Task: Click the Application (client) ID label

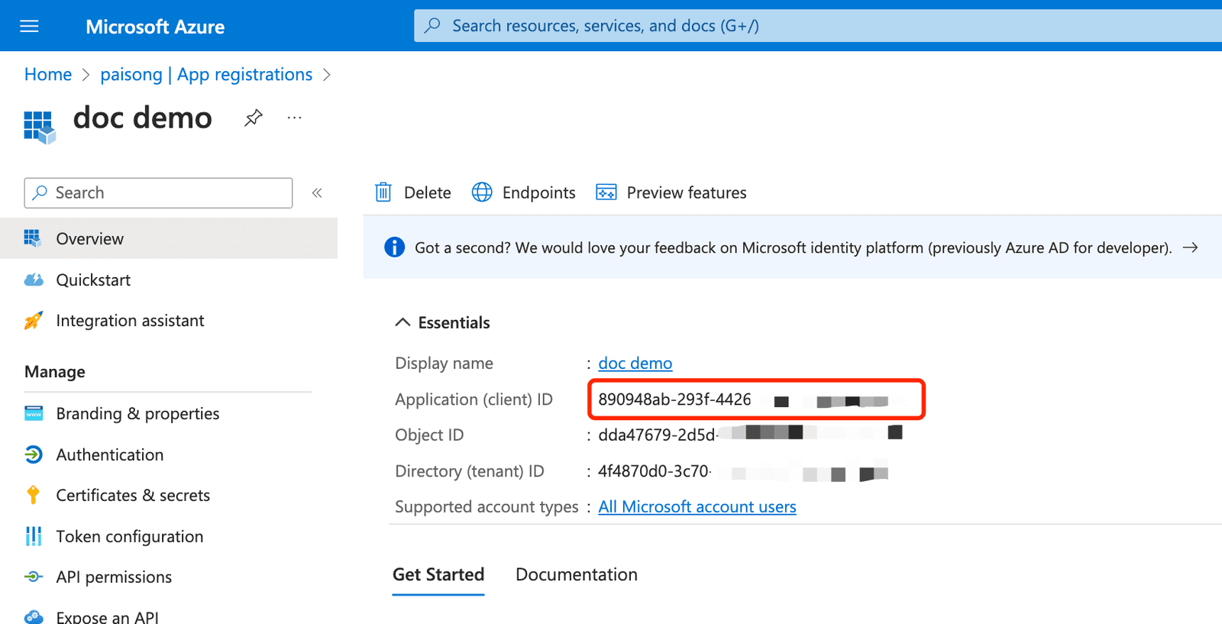Action: point(474,399)
